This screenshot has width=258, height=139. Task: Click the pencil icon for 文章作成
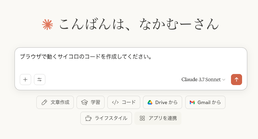pos(44,102)
